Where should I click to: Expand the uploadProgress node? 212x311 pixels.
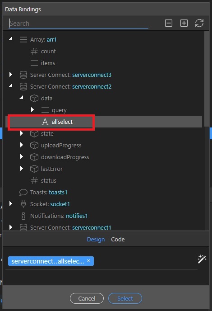(22, 145)
